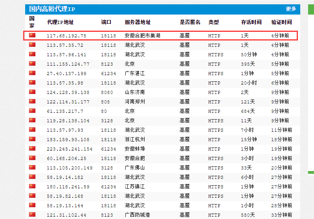Select IP address 60.168.206.25
Viewport: 314px width, 219px height.
click(x=66, y=158)
